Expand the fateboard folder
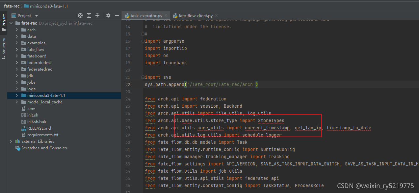419x193 pixels. coord(17,56)
